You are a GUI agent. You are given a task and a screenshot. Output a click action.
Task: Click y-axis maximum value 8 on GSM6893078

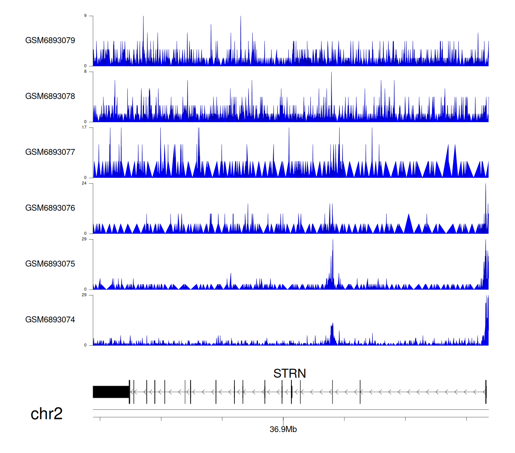click(x=85, y=72)
